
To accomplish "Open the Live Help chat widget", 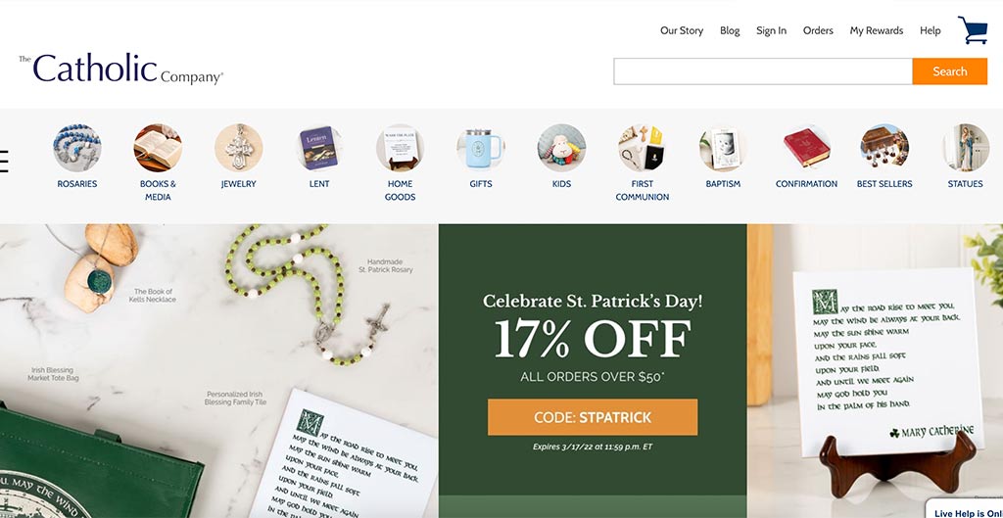I will (x=965, y=509).
